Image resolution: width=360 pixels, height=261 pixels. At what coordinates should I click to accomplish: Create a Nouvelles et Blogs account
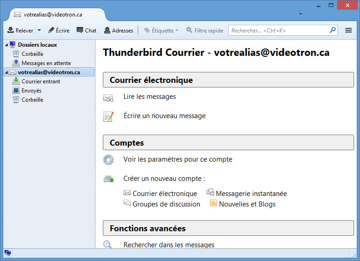(x=247, y=204)
